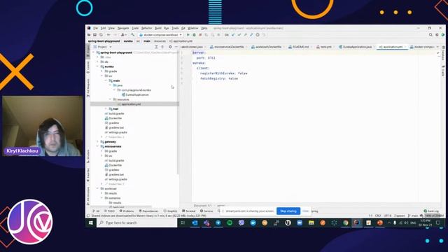Select EurekaApplication class in the project tree

pos(135,94)
